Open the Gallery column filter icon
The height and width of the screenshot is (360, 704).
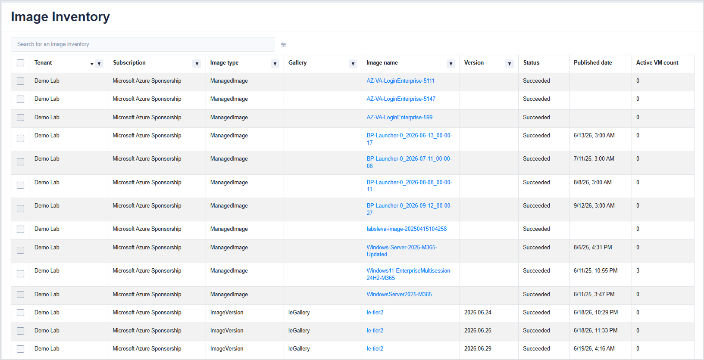tap(353, 64)
